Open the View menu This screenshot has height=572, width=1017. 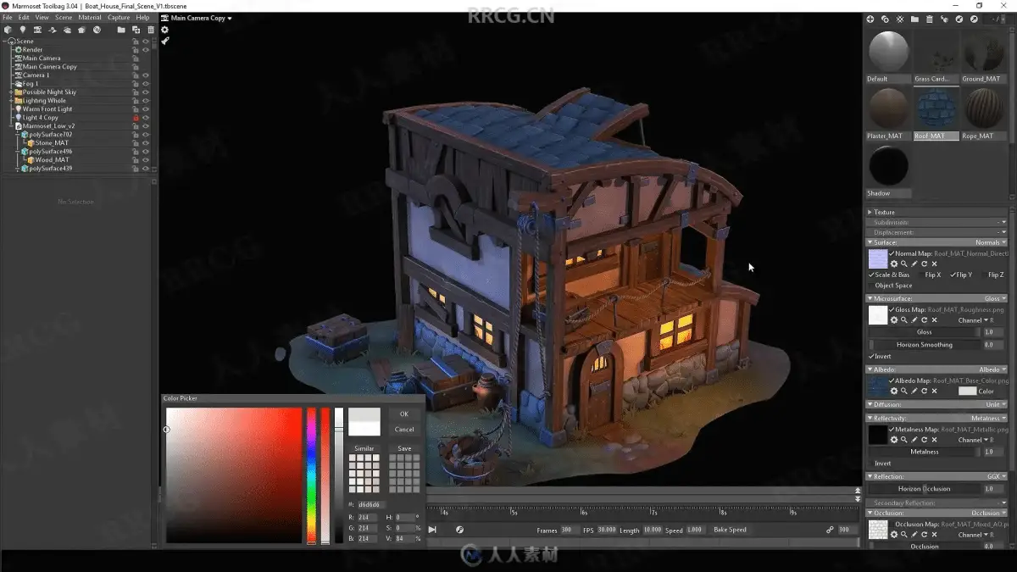[42, 17]
